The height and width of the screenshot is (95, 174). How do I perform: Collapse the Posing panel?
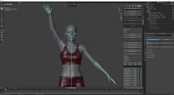pyautogui.click(x=125, y=32)
